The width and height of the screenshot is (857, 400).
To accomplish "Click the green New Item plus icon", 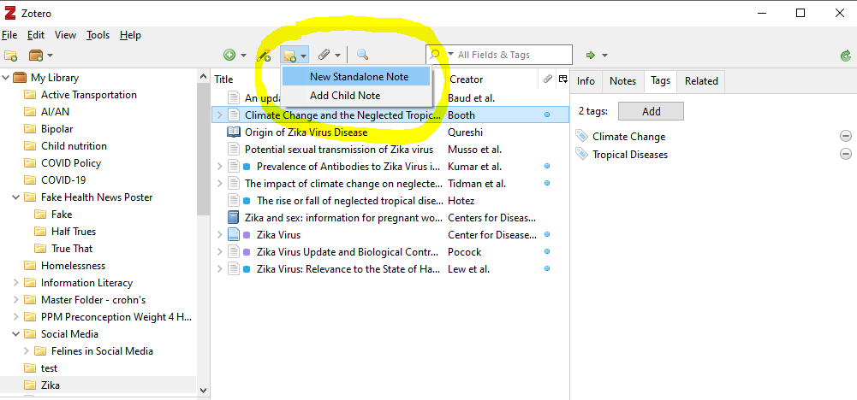I will tap(229, 55).
